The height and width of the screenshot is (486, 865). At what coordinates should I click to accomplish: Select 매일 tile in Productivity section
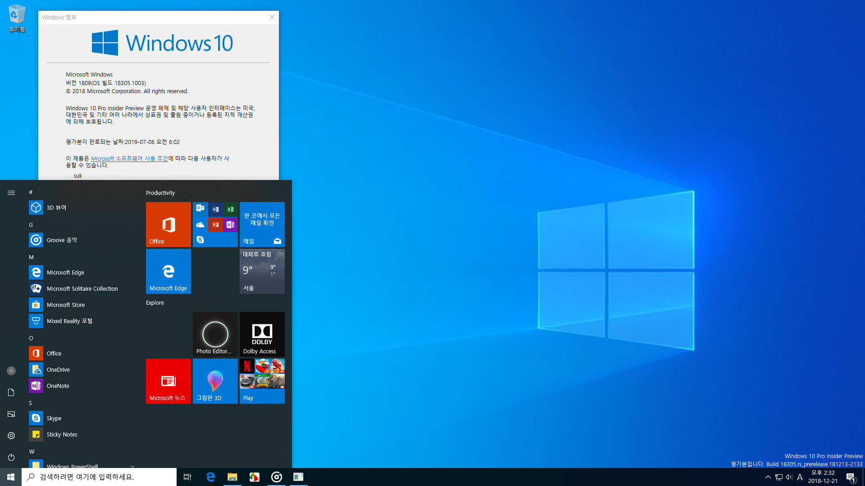262,224
